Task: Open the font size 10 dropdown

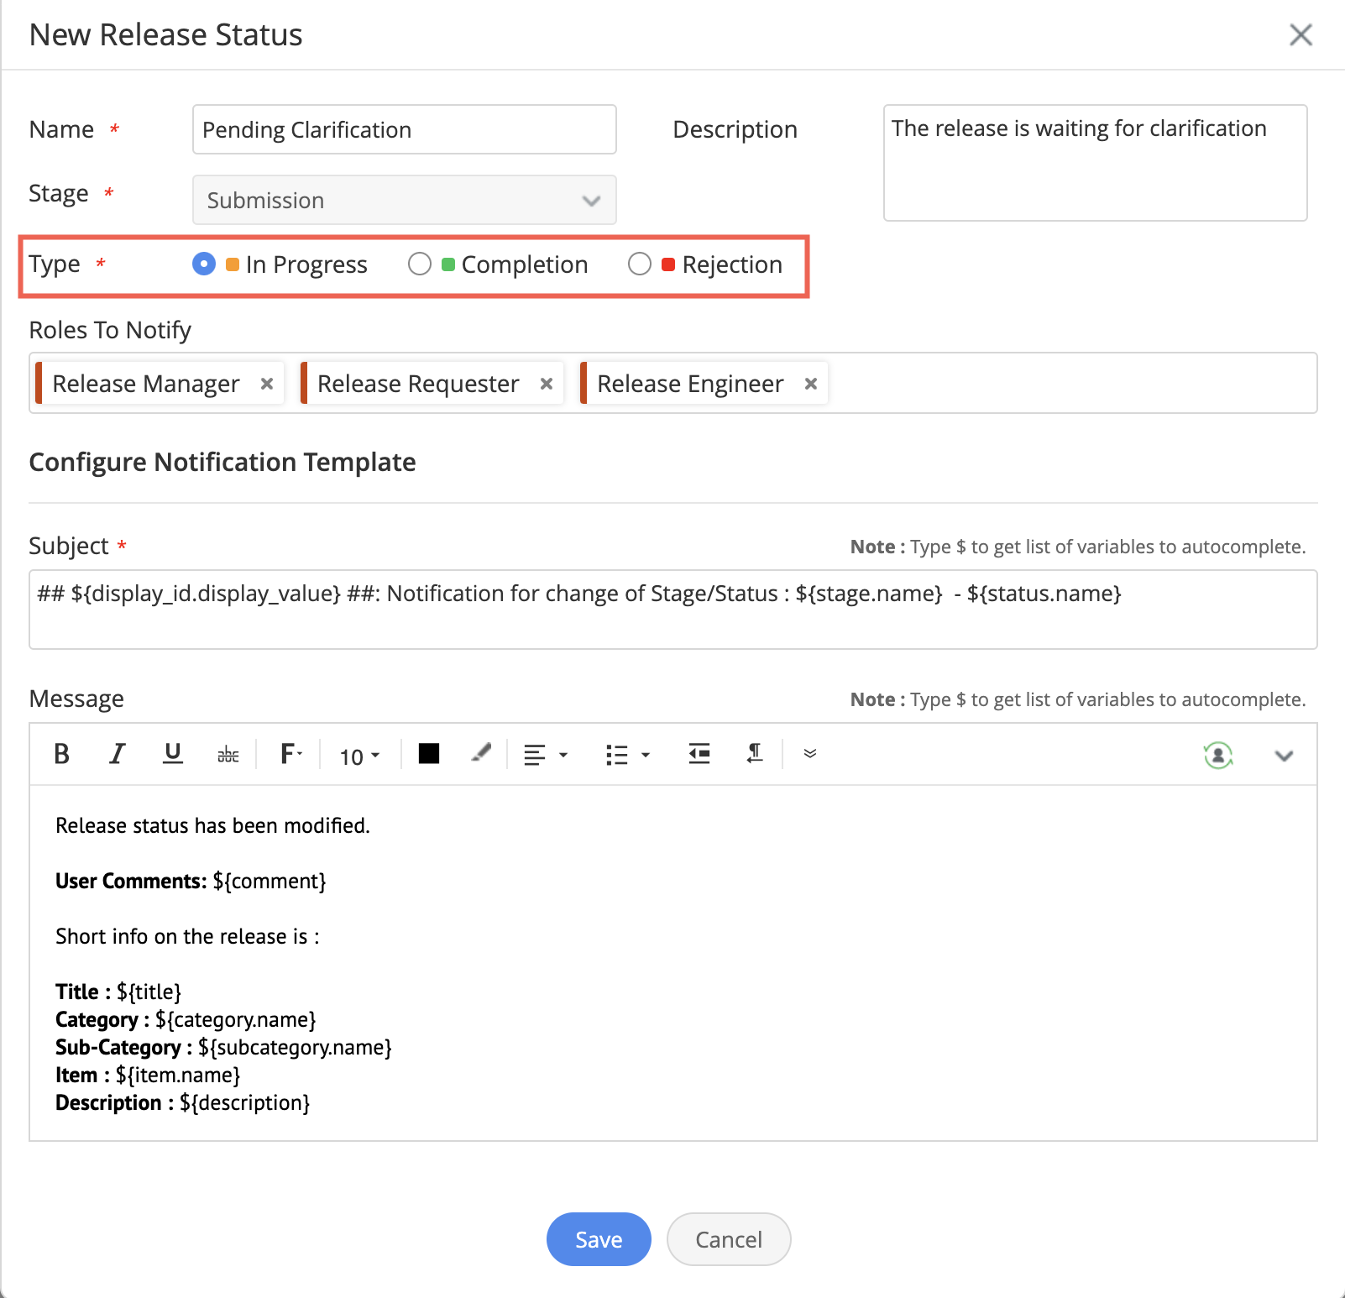Action: pos(359,756)
